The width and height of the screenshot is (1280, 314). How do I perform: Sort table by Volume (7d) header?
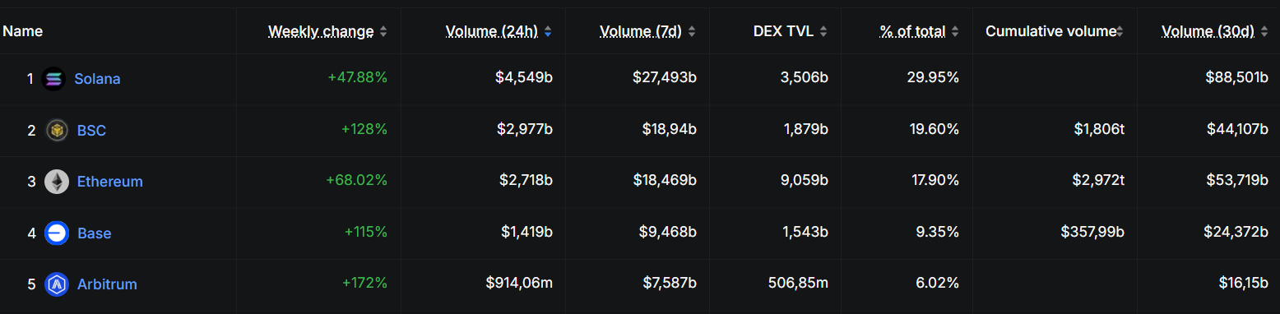point(641,31)
